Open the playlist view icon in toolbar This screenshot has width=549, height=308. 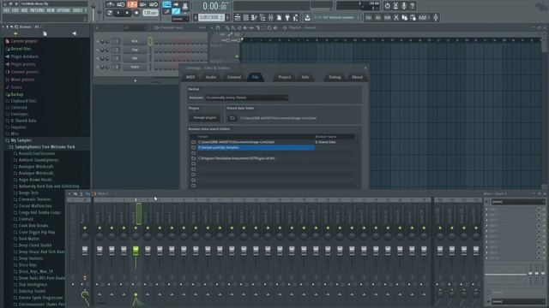pos(238,17)
